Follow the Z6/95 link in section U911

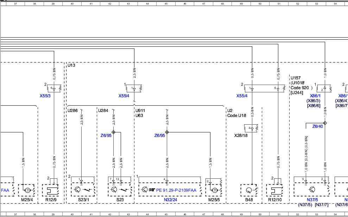pyautogui.click(x=160, y=136)
